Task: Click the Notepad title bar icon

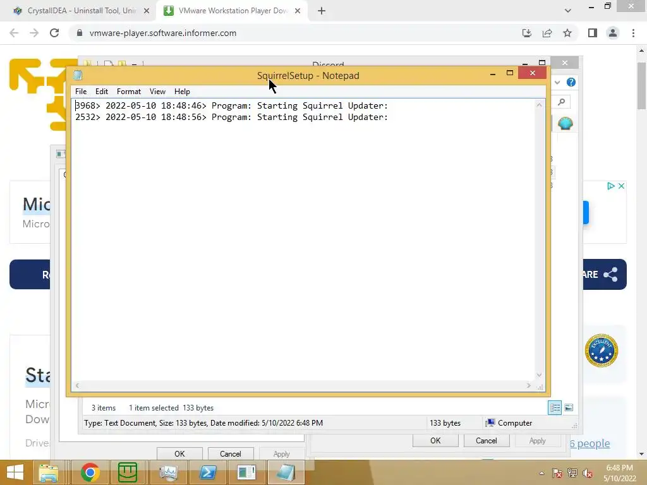Action: click(78, 75)
